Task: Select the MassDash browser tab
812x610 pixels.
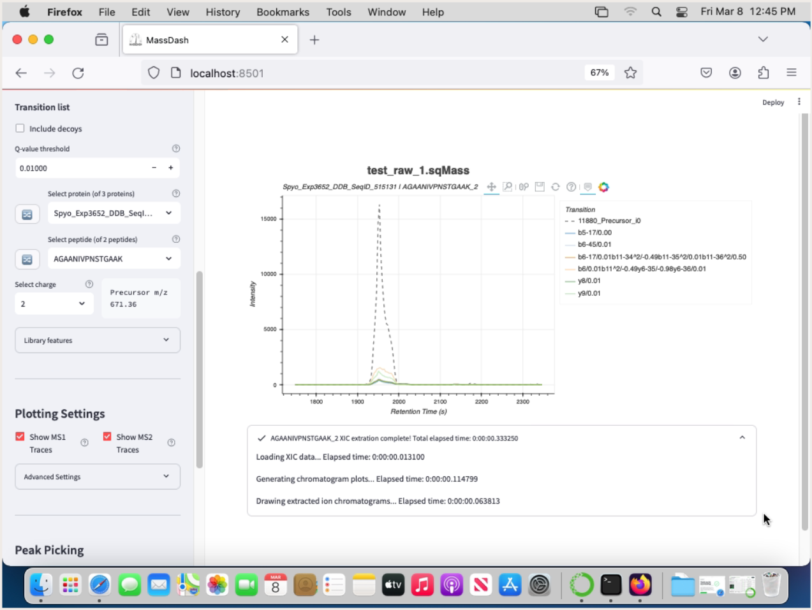Action: point(210,40)
